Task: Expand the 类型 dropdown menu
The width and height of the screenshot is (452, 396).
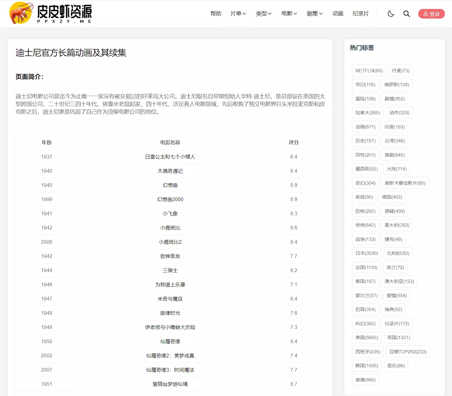Action: 264,14
